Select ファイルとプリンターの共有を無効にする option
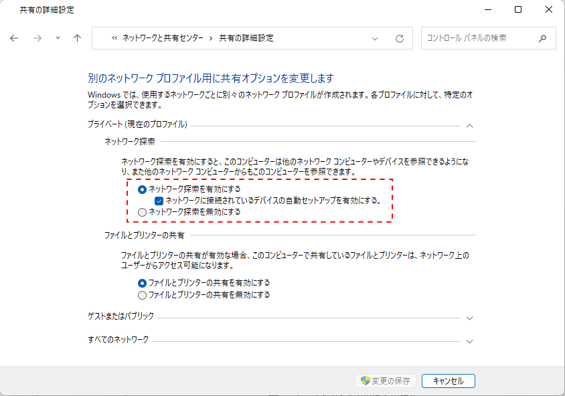The image size is (565, 396). (x=143, y=295)
